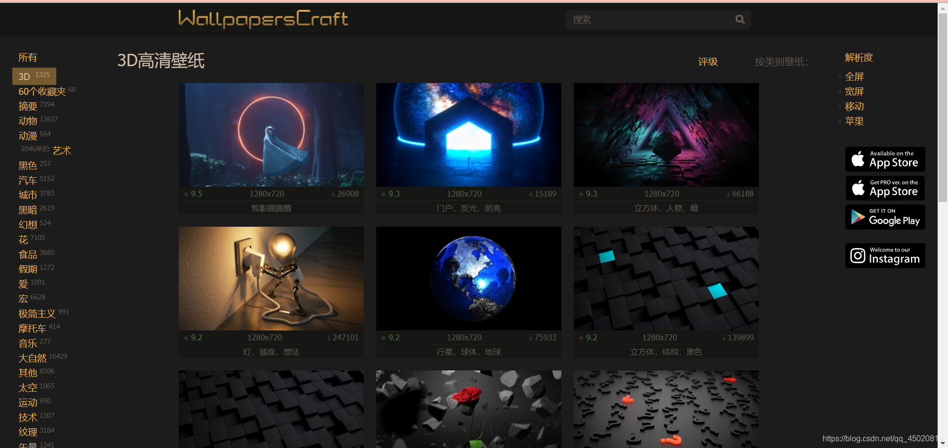Screen dimensions: 948x448
Task: Open the 其他 category
Action: pyautogui.click(x=28, y=373)
